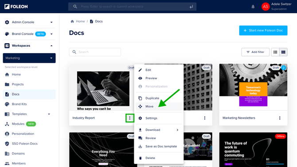Switch to list view
The width and height of the screenshot is (297, 167).
(x=275, y=52)
